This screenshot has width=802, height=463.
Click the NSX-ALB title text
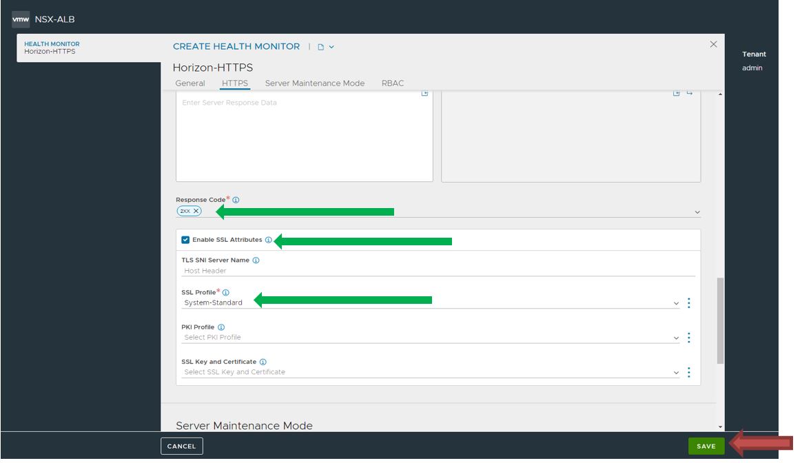click(x=54, y=19)
